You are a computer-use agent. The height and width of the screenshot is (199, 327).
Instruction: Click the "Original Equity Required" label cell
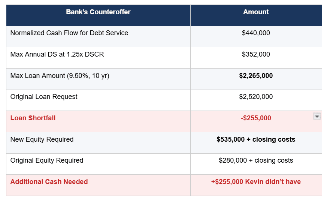pos(47,160)
